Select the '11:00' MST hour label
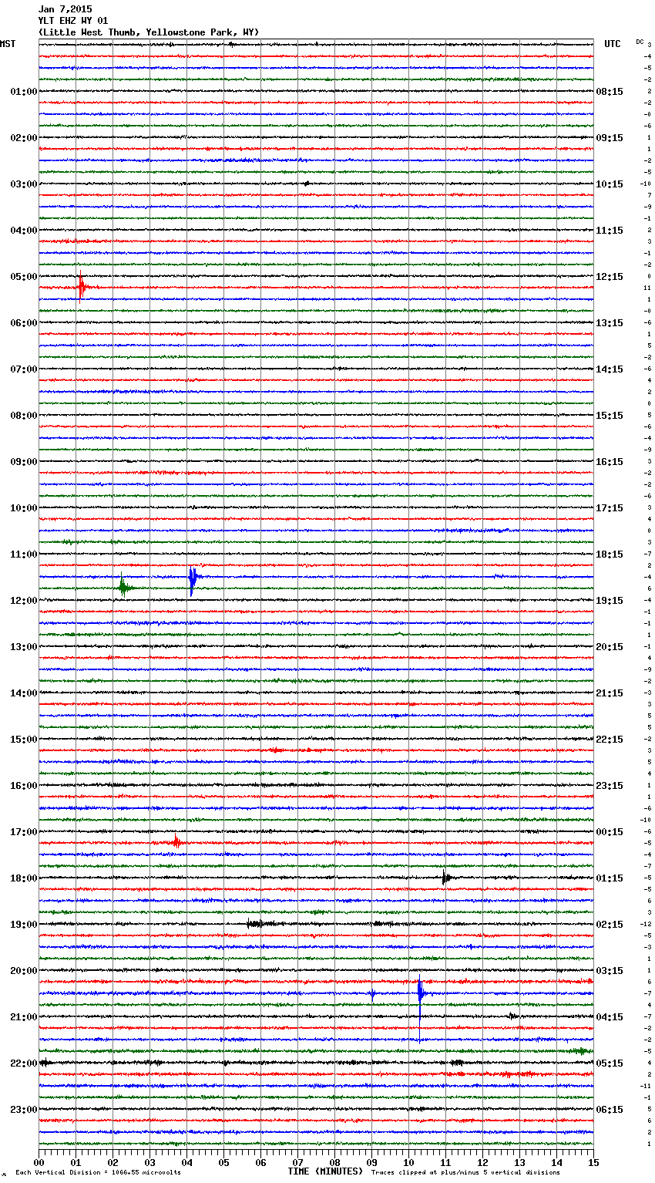 click(24, 554)
